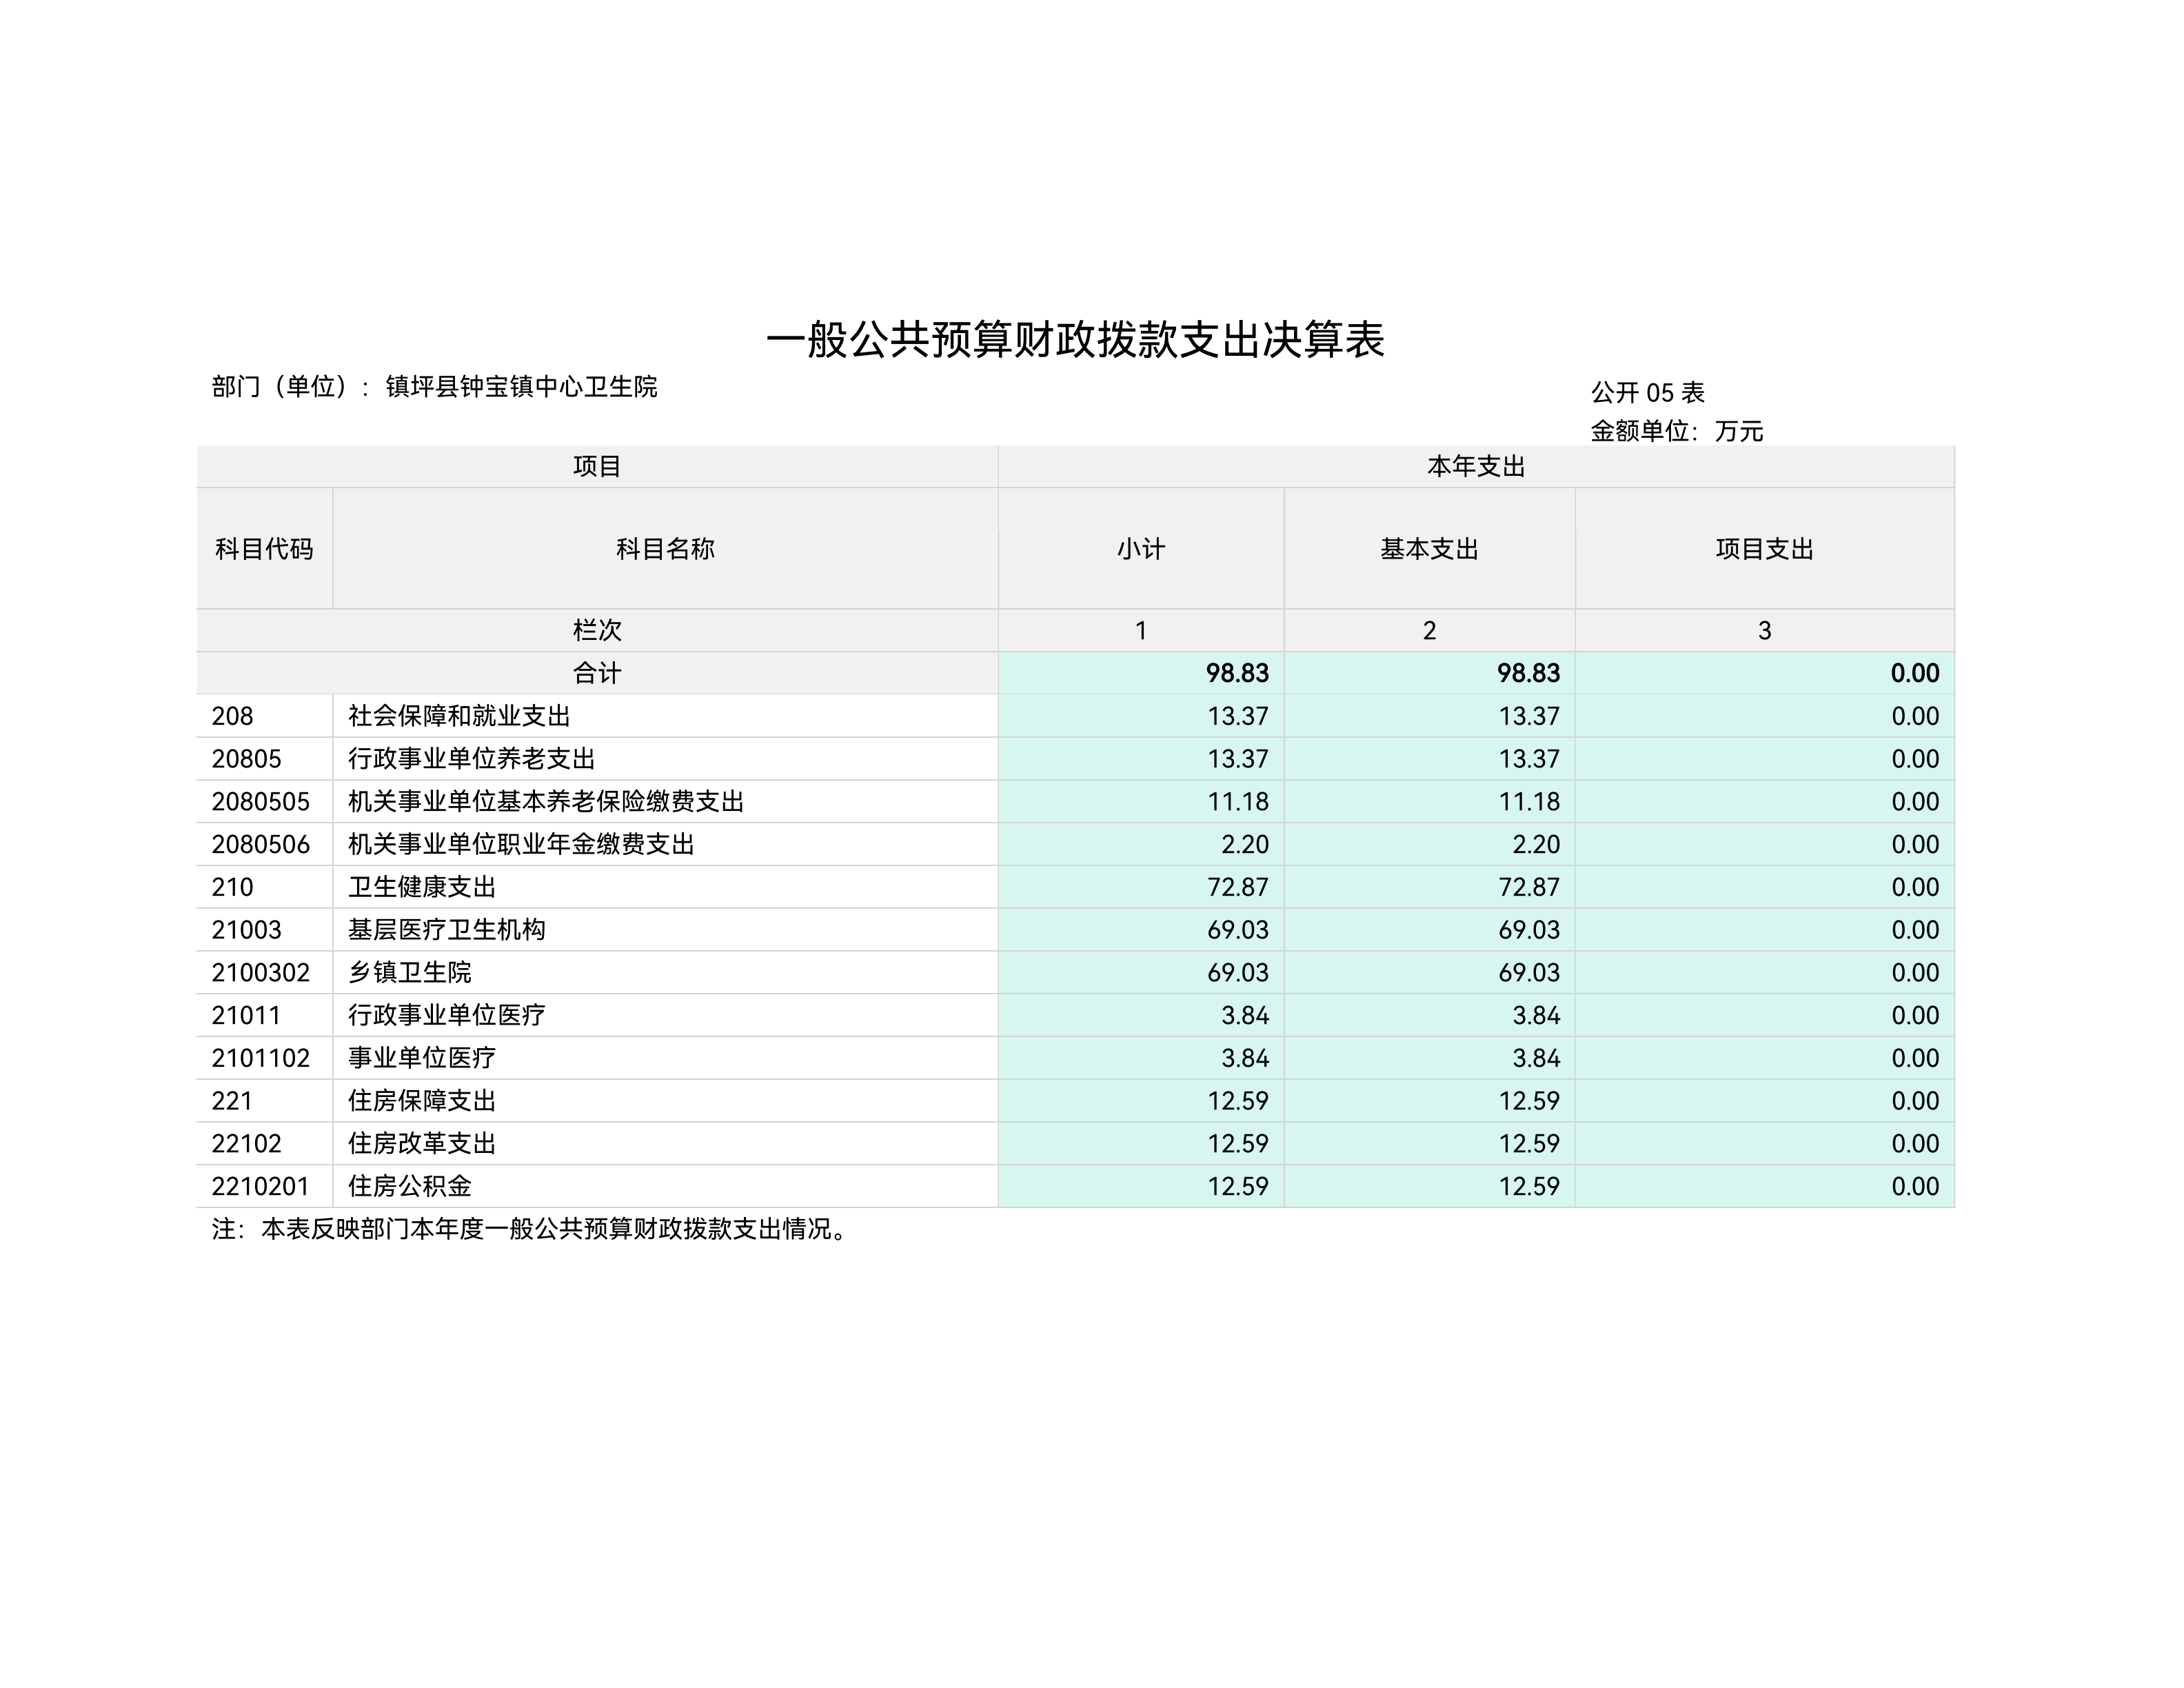
Task: Click the 合计 小计 value 98.83
Action: [1237, 673]
